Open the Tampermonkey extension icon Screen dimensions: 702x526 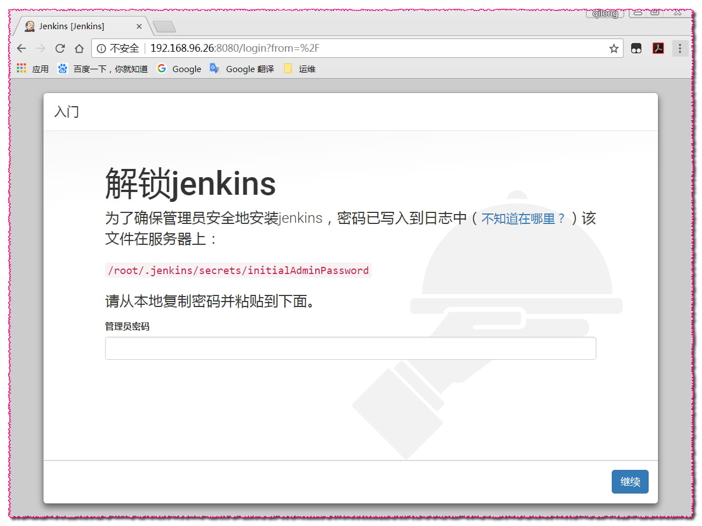tap(636, 48)
